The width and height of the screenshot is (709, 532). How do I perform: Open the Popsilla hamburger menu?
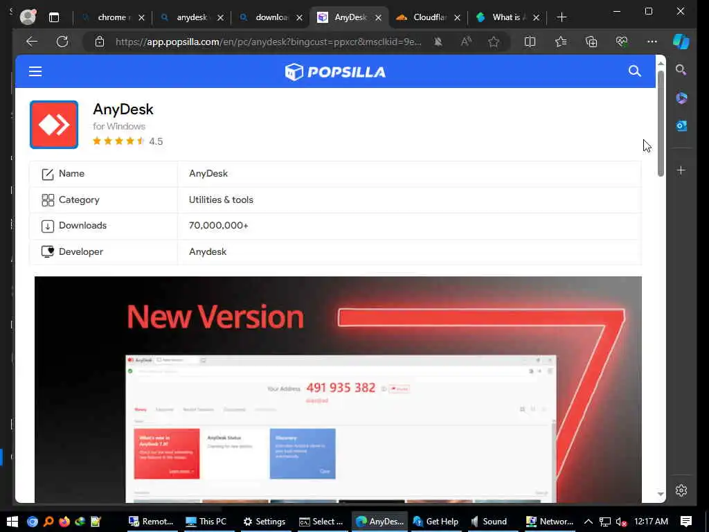click(35, 71)
